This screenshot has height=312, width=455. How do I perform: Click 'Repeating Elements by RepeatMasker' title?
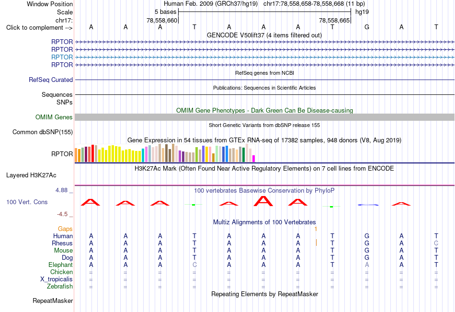click(264, 294)
